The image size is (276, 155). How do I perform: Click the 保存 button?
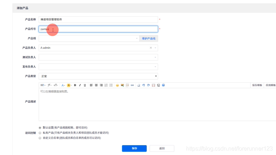pyautogui.click(x=134, y=148)
